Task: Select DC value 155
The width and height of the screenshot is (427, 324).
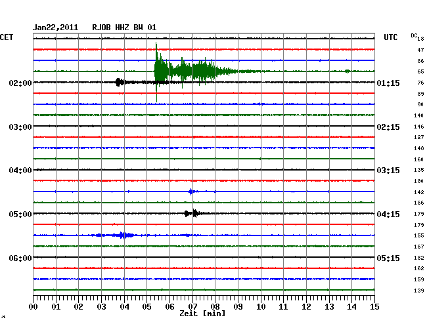Action: pos(419,235)
